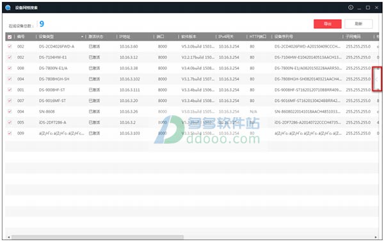
Task: Sort by the 激活状态 column header
Action: (x=95, y=36)
